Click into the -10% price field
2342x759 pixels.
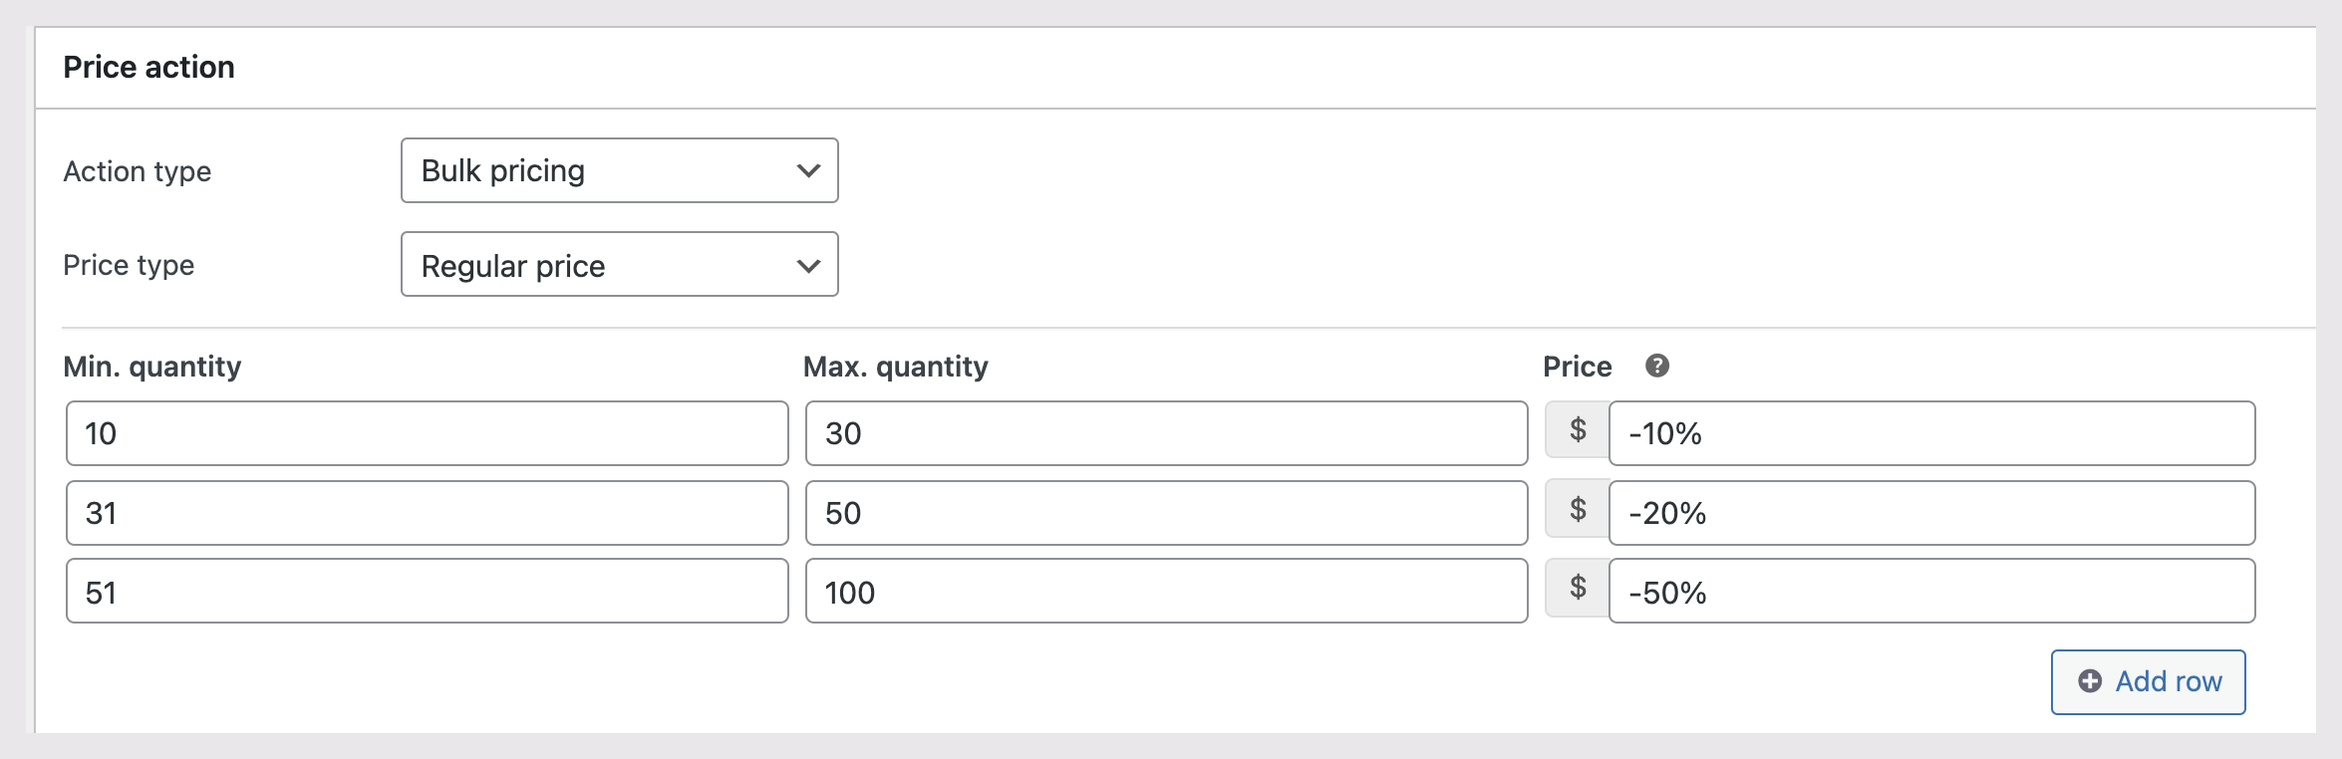tap(1931, 433)
